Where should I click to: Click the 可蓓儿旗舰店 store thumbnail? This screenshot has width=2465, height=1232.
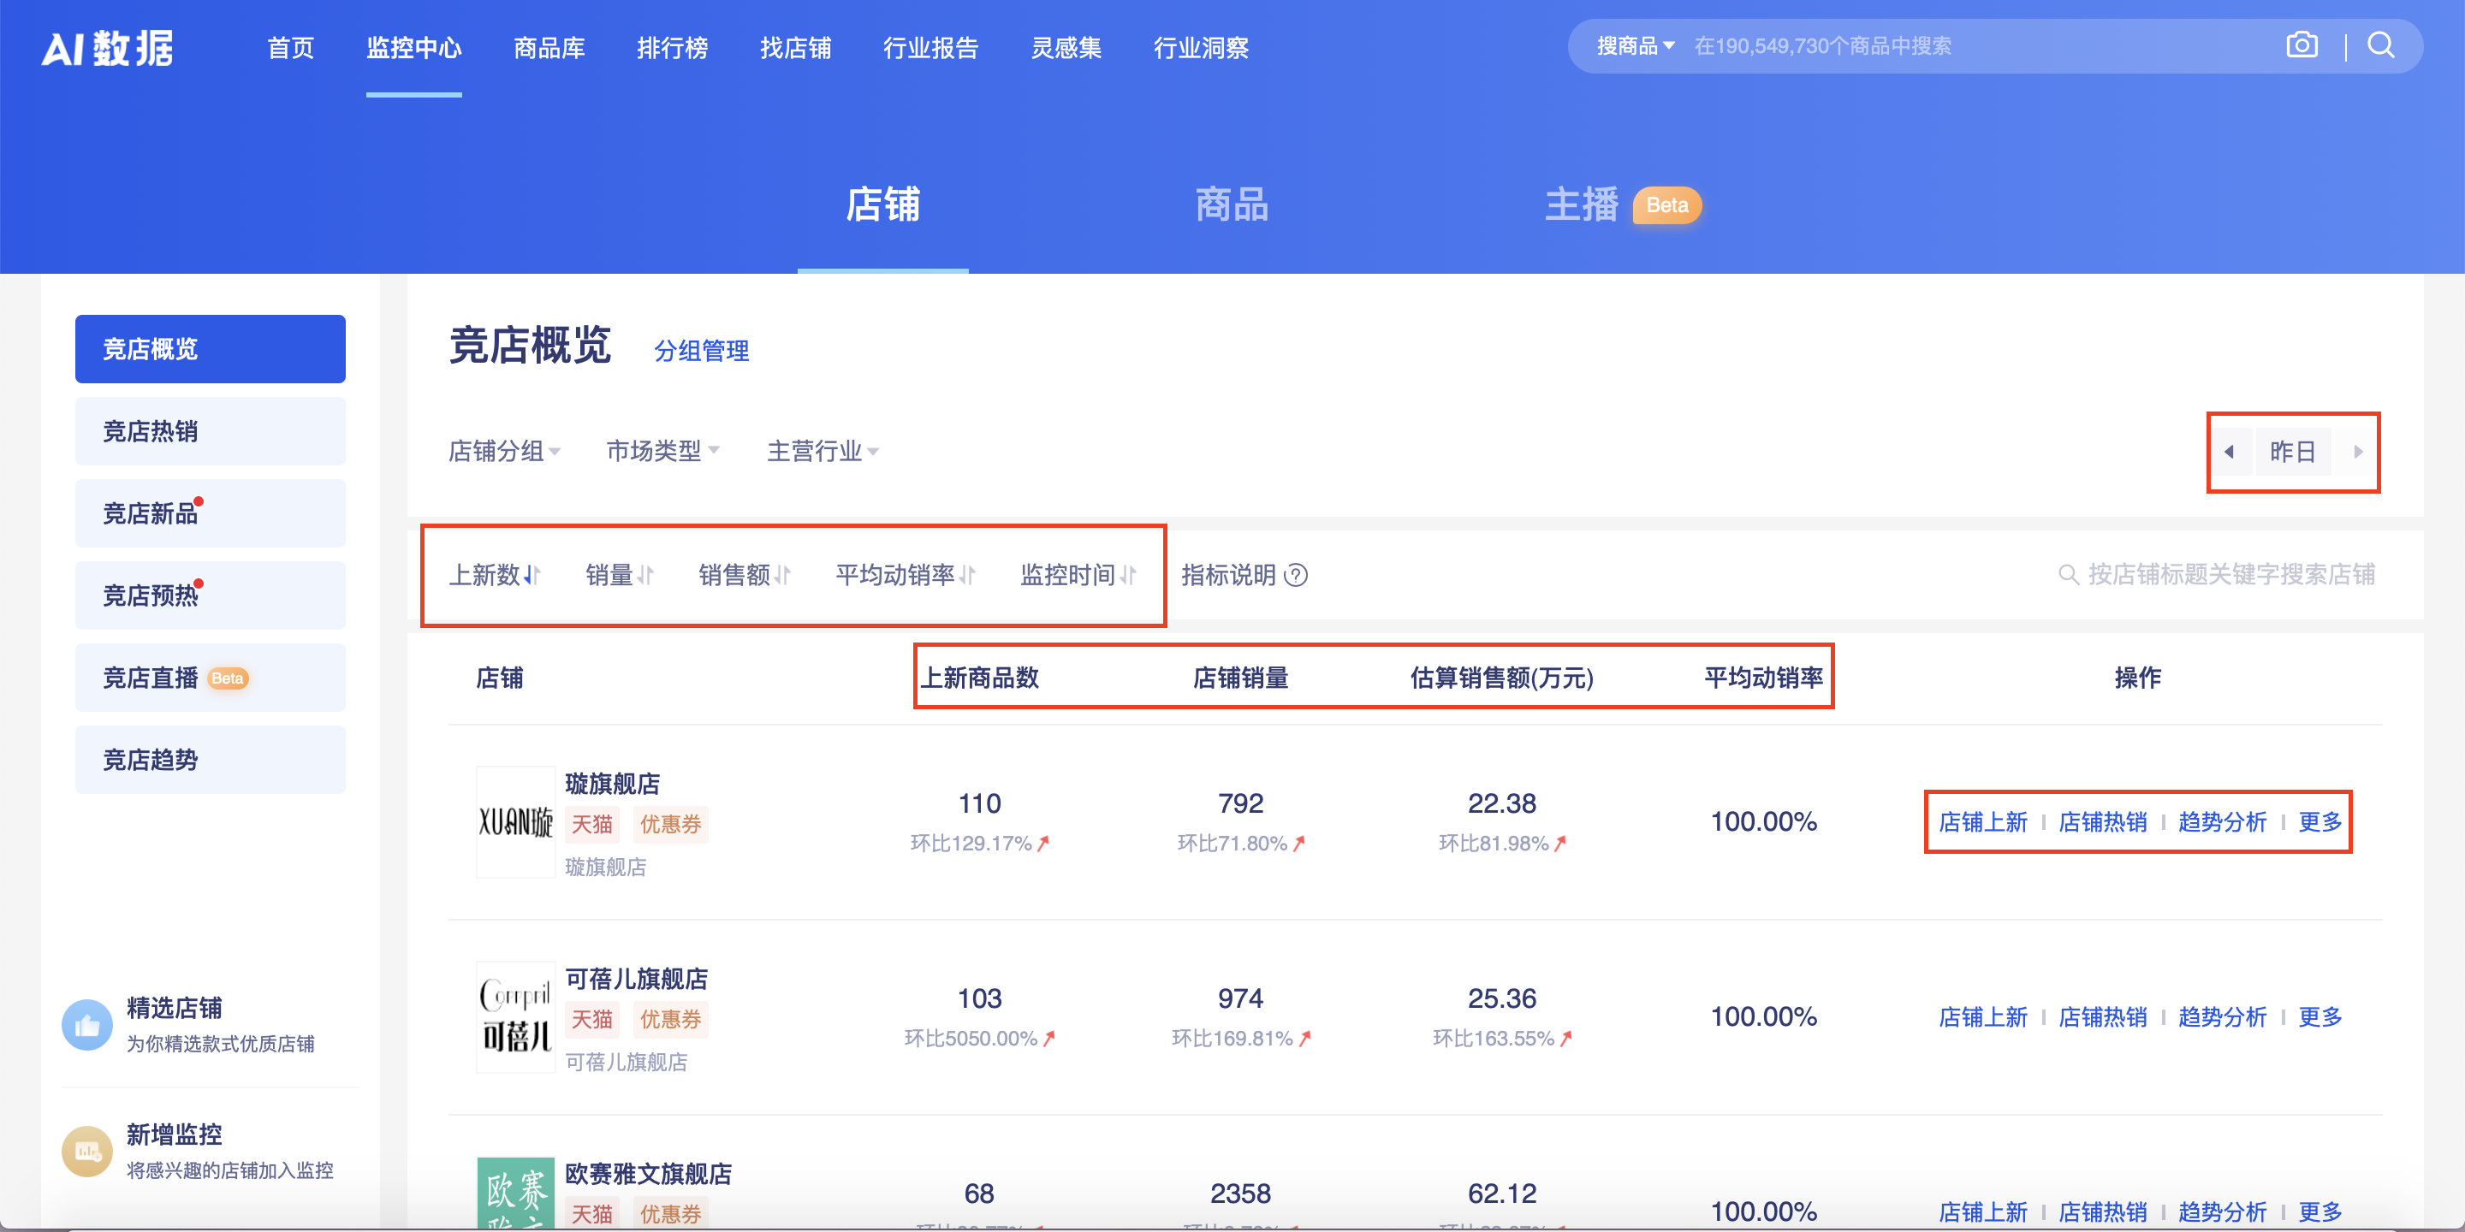pos(514,1016)
